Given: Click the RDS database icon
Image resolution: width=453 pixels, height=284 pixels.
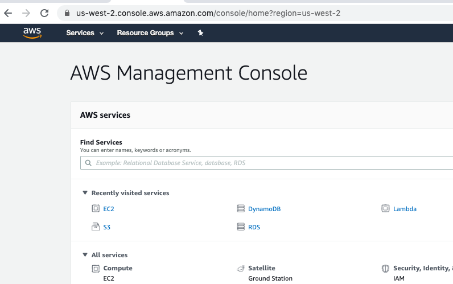Looking at the screenshot, I should point(241,227).
